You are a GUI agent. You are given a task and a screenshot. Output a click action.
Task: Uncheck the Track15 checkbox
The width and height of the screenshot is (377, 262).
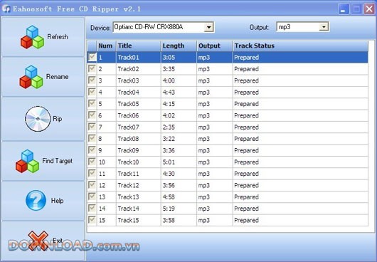[x=92, y=220]
